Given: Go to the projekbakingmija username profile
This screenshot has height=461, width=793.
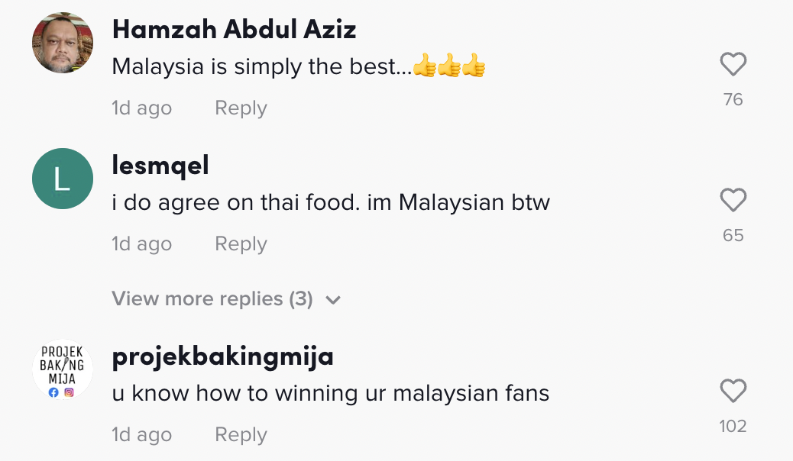Looking at the screenshot, I should tap(222, 356).
